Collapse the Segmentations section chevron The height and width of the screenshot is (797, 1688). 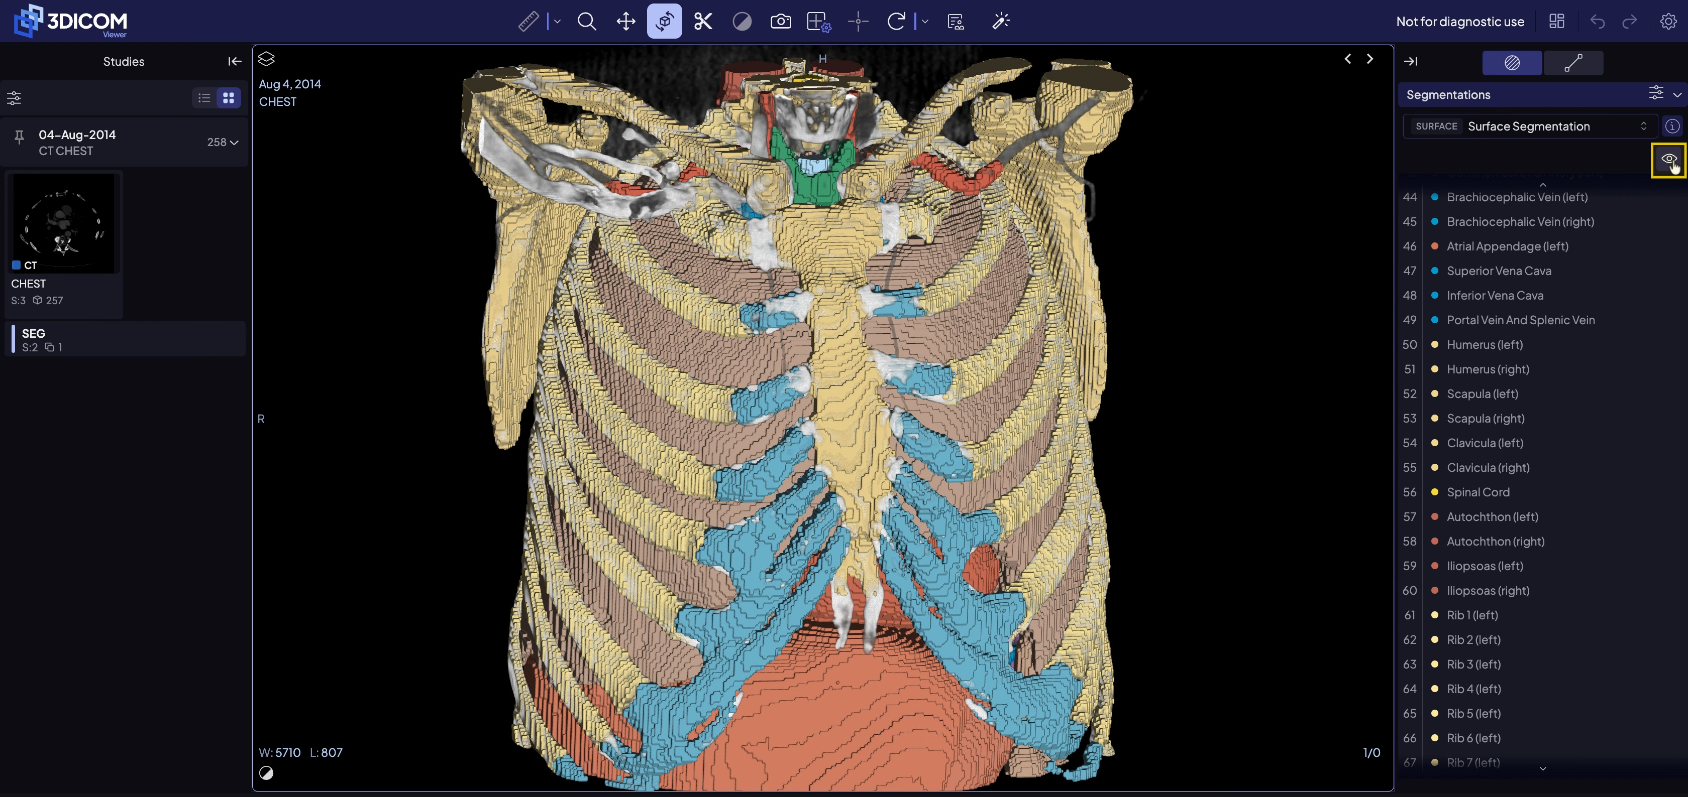coord(1677,95)
